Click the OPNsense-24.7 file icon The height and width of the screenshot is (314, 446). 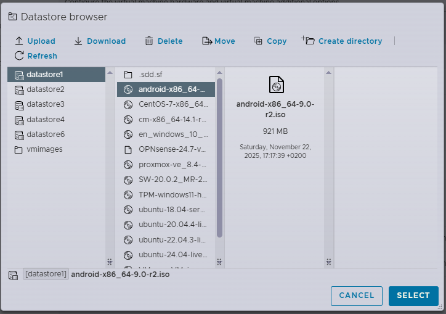(x=128, y=149)
